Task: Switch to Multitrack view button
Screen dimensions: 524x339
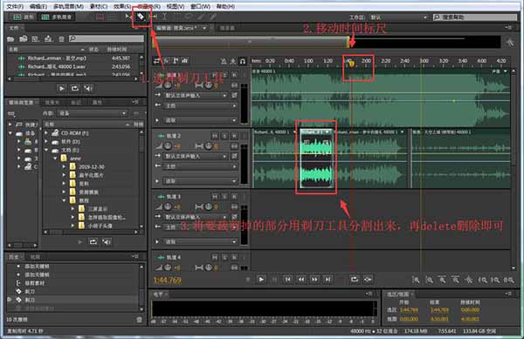Action: [x=56, y=17]
